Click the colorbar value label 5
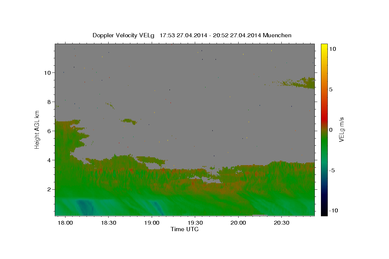The height and width of the screenshot is (259, 389). [x=331, y=89]
